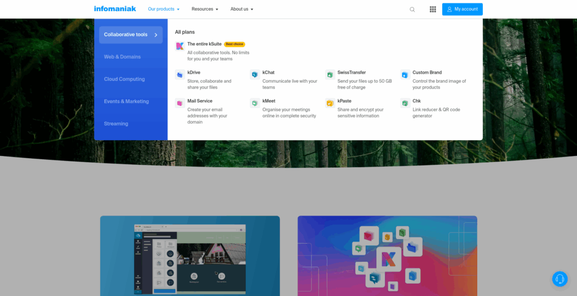The height and width of the screenshot is (296, 577).
Task: Click 'Communicate live with your teams' text
Action: pyautogui.click(x=290, y=84)
